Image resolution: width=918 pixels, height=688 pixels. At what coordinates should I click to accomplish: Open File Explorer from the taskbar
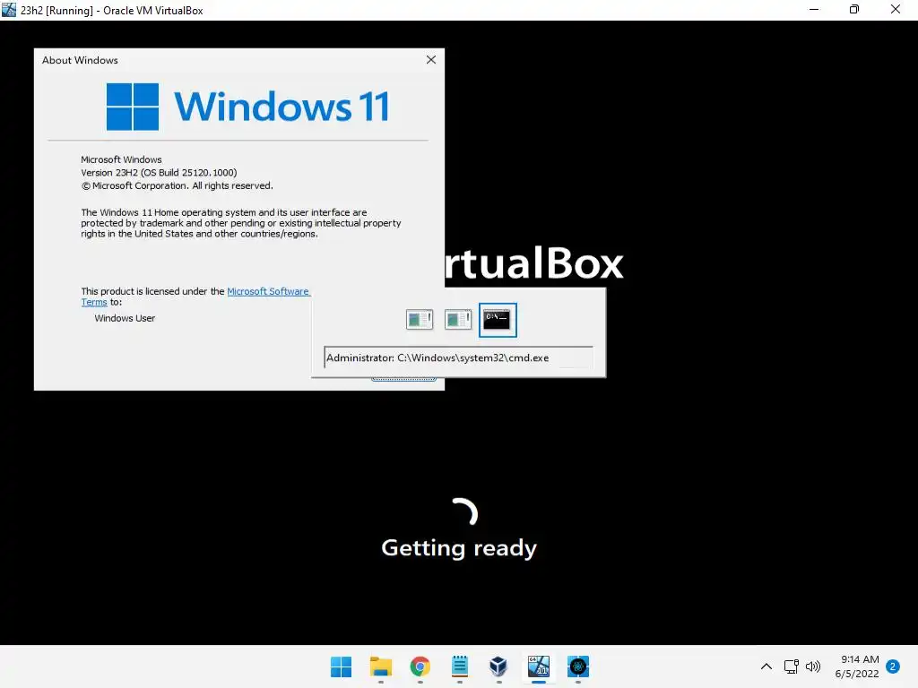pos(380,666)
